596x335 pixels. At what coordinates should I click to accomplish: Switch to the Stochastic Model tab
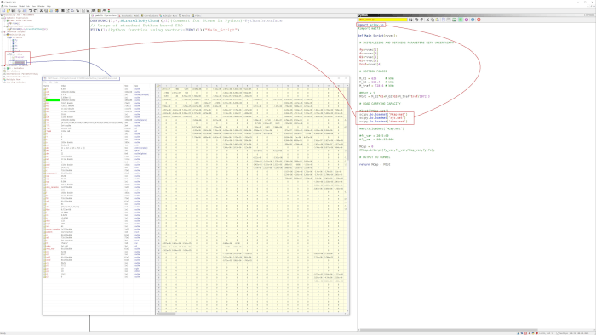click(129, 15)
